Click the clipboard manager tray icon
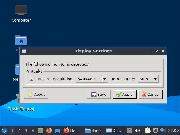 click(148, 130)
